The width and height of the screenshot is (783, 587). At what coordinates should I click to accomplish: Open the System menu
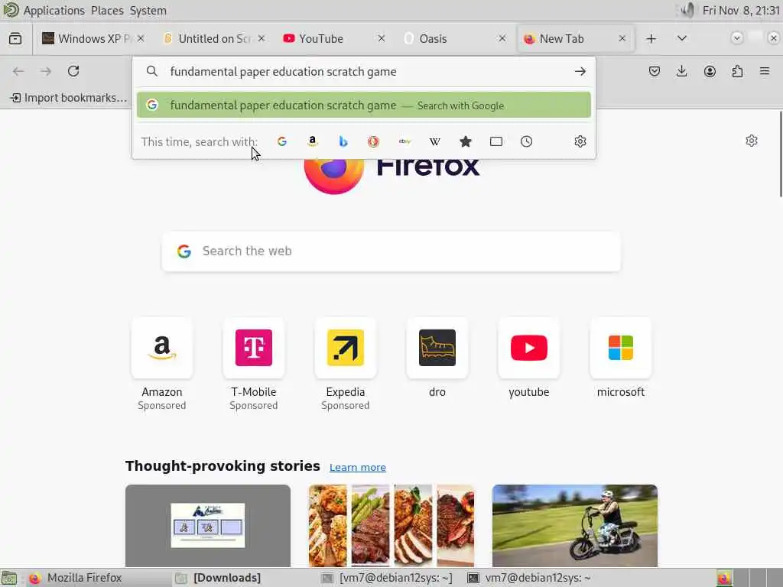click(x=148, y=11)
